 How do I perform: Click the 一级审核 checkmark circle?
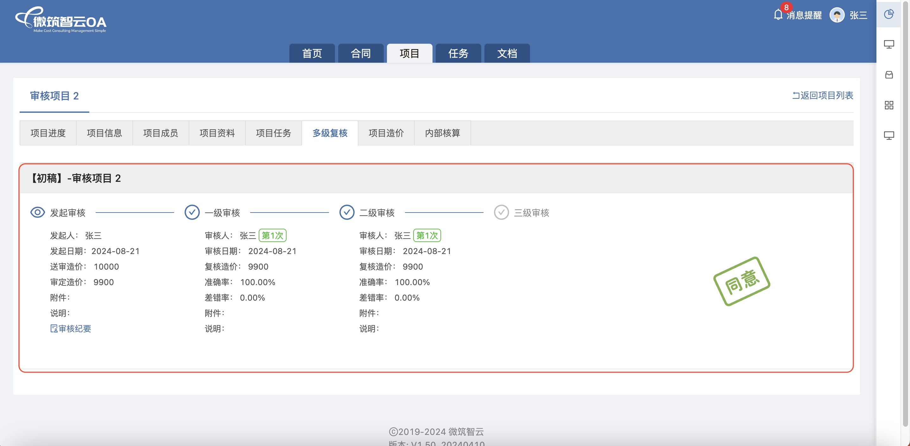click(192, 213)
